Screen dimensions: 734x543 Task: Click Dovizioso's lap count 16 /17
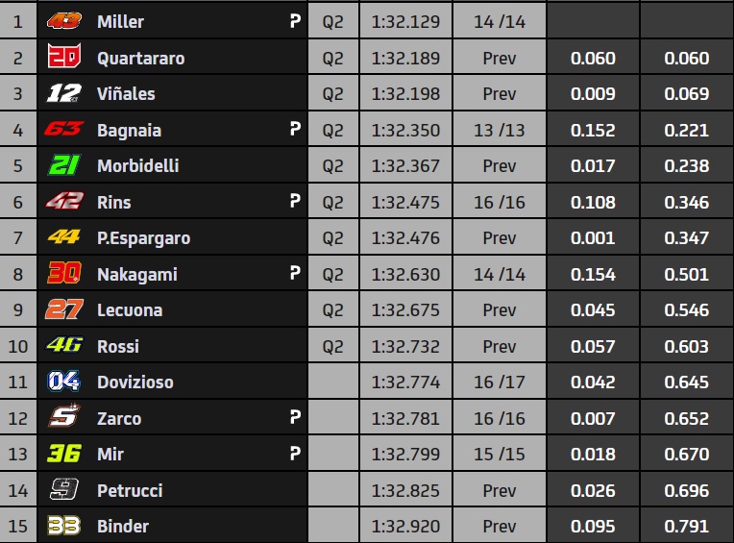[x=499, y=382]
